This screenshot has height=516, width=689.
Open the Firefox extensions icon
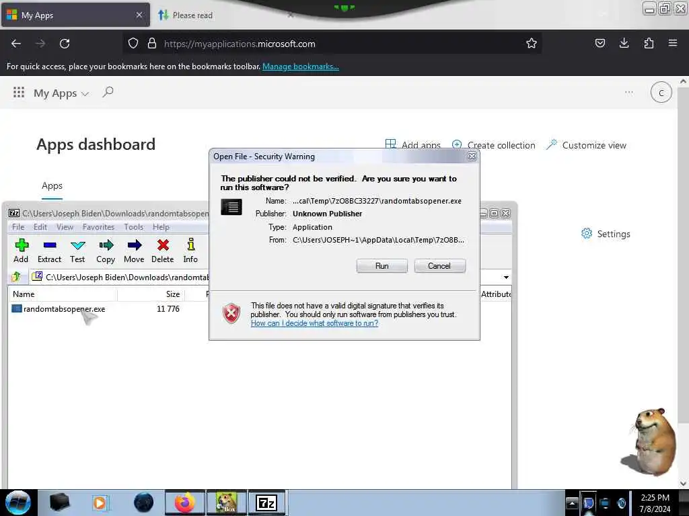[x=649, y=43]
